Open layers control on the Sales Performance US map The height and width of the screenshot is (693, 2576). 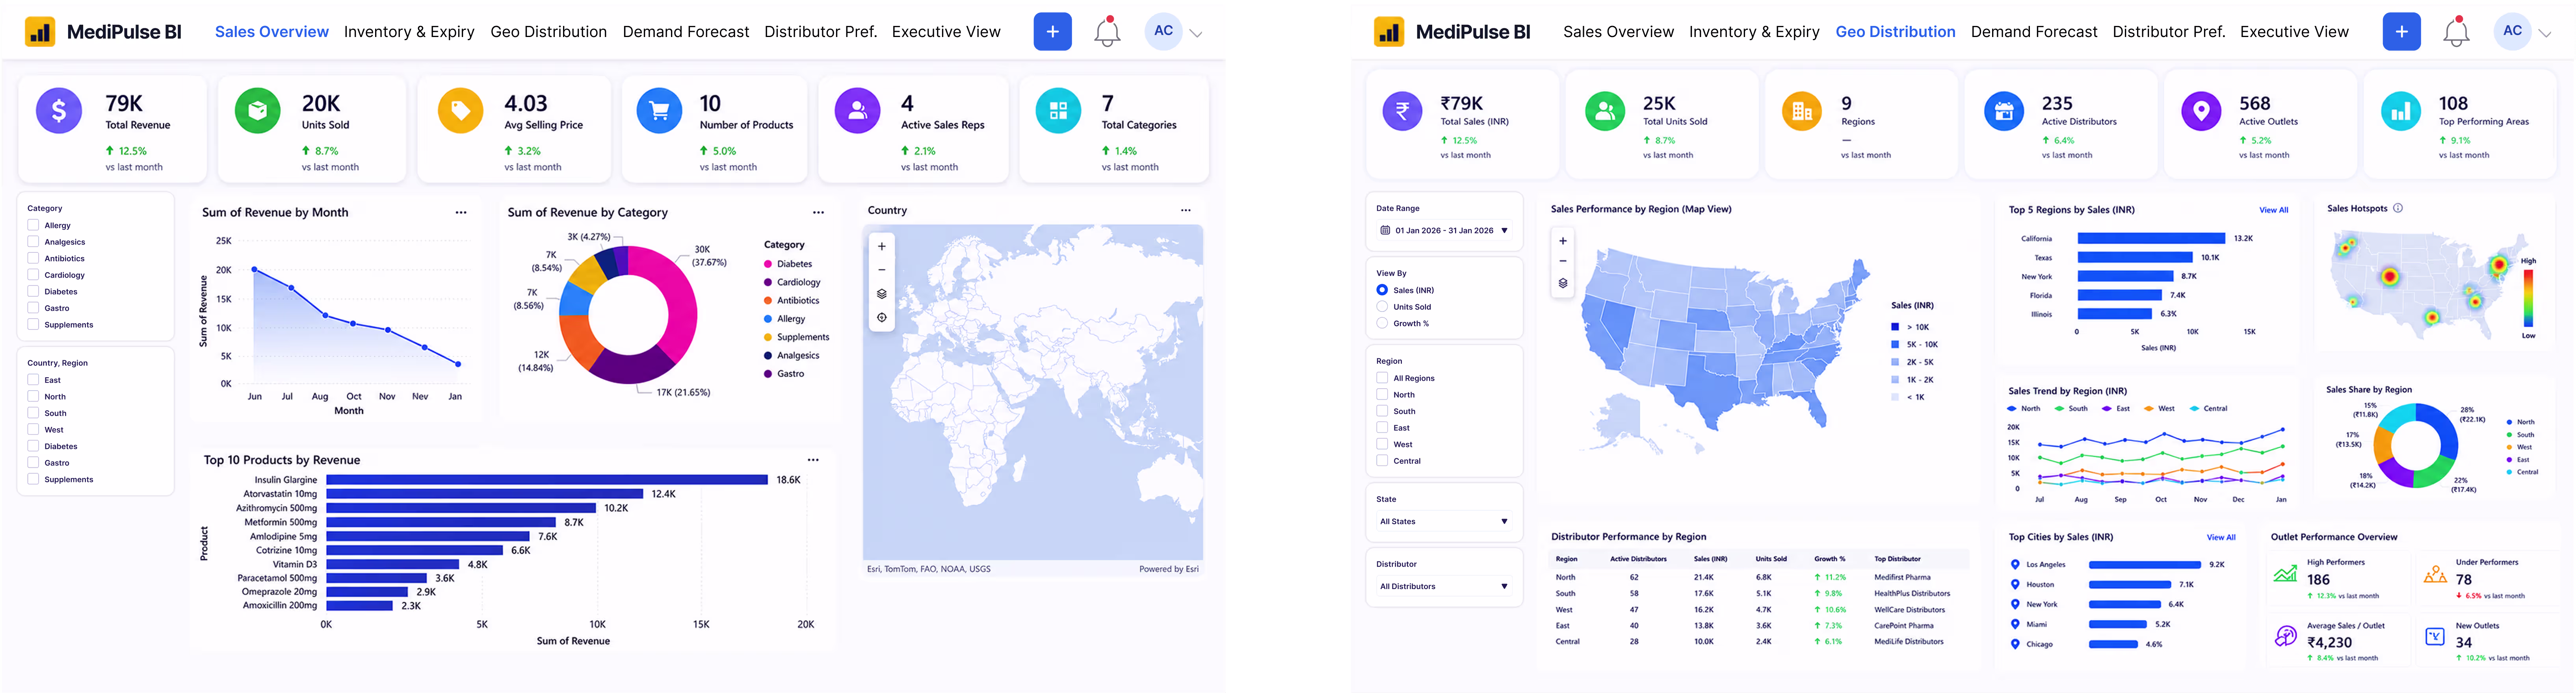(1563, 283)
